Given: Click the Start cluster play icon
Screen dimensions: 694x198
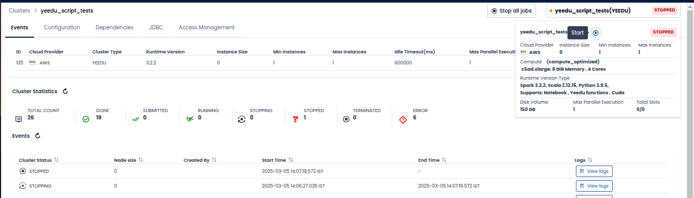Looking at the screenshot, I should [x=595, y=32].
